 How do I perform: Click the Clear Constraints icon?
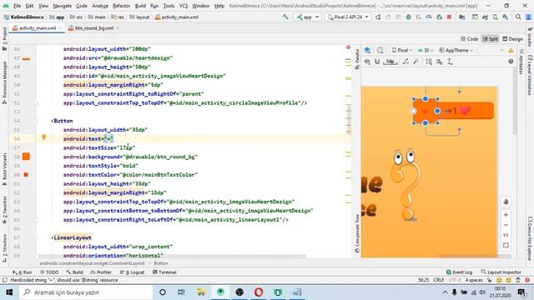[406, 62]
